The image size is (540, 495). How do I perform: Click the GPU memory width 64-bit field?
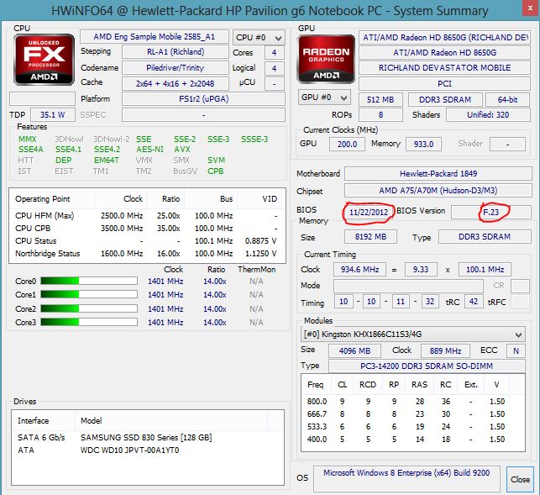[x=508, y=100]
